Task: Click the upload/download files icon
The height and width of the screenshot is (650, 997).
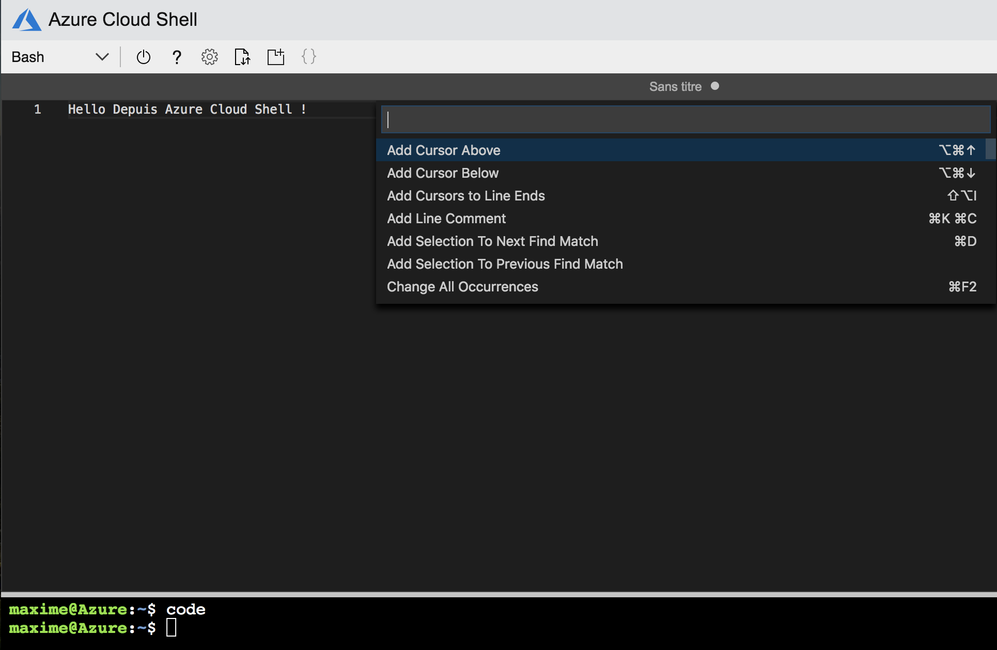Action: (242, 57)
